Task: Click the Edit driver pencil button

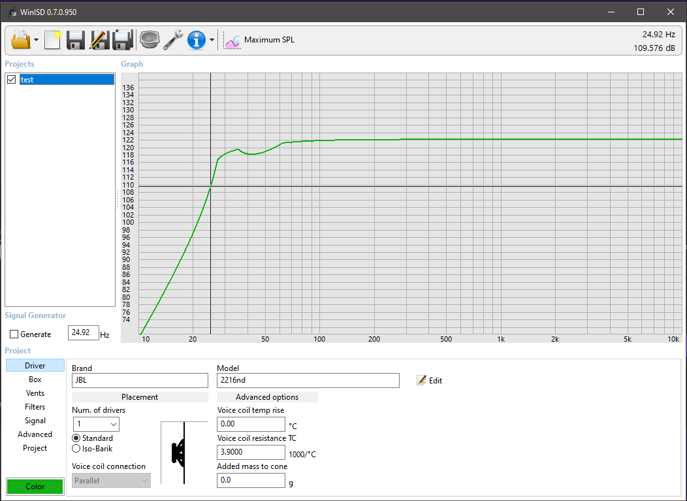Action: pos(430,380)
